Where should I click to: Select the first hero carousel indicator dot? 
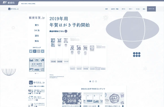90,81
